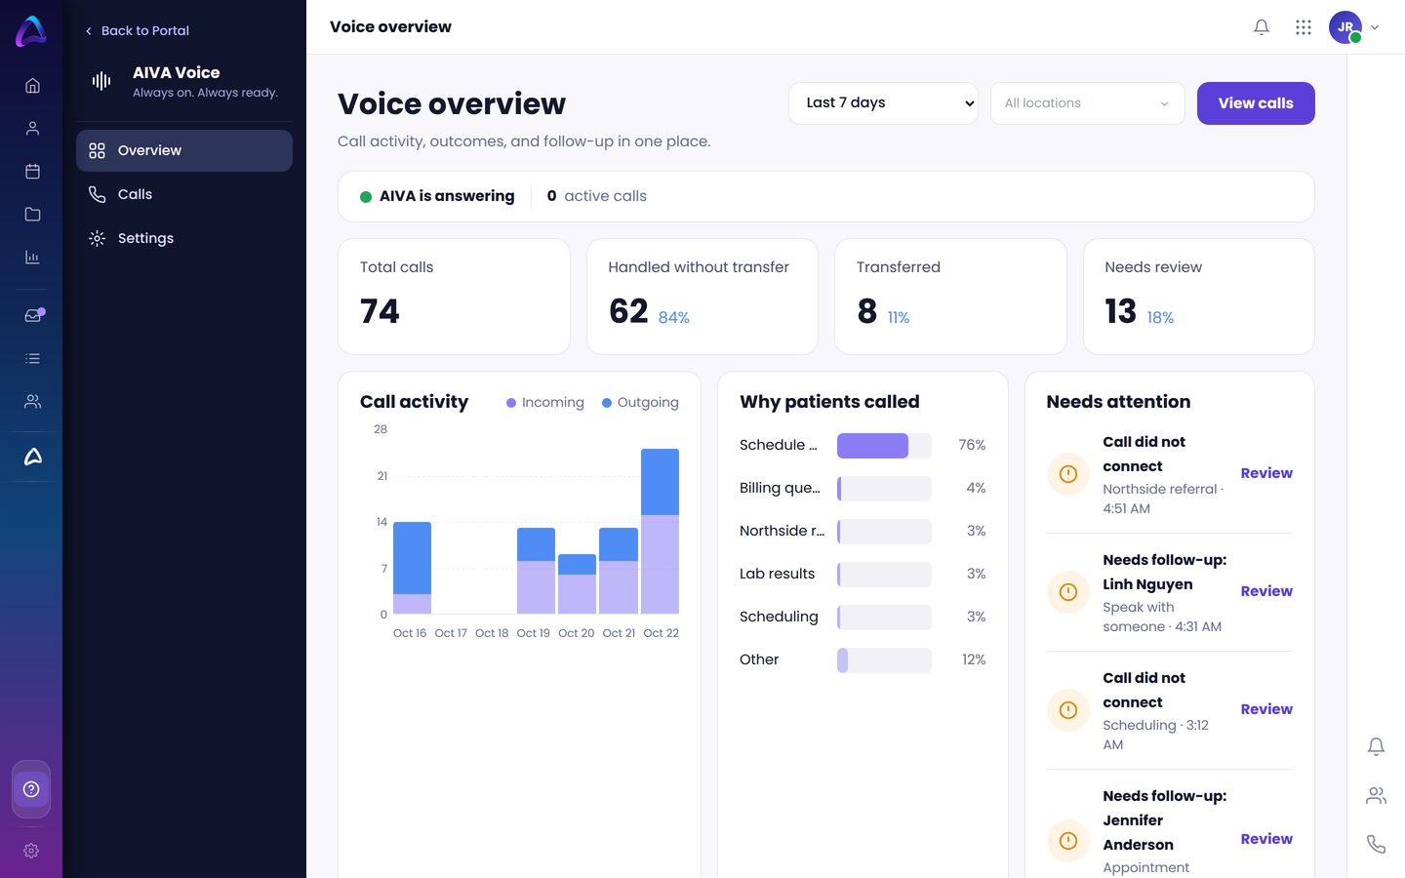Expand the user menu chevron

click(1375, 27)
